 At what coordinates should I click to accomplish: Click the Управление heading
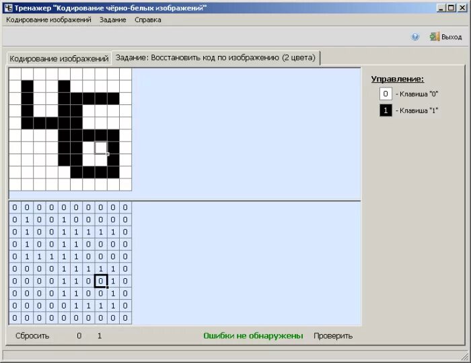tap(398, 79)
